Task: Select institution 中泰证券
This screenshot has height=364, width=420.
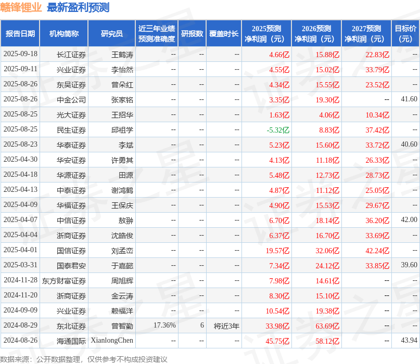Action: (71, 190)
